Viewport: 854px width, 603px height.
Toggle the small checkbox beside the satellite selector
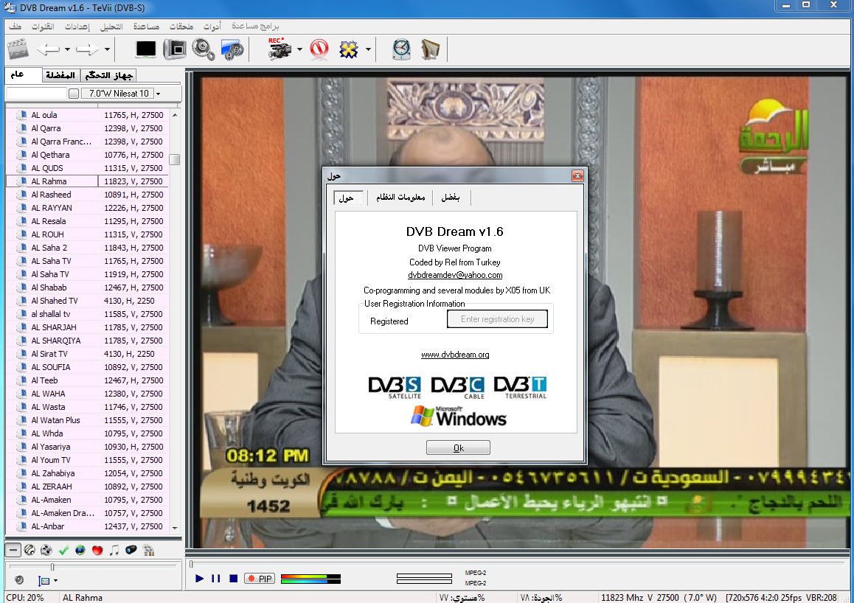74,94
